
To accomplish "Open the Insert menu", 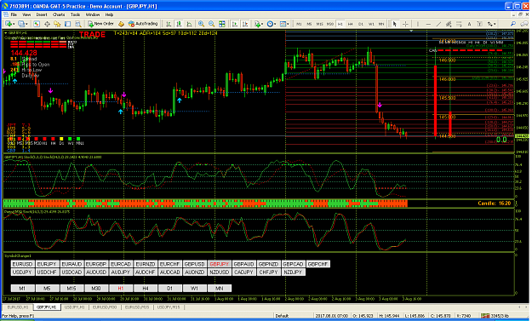I will coord(42,14).
